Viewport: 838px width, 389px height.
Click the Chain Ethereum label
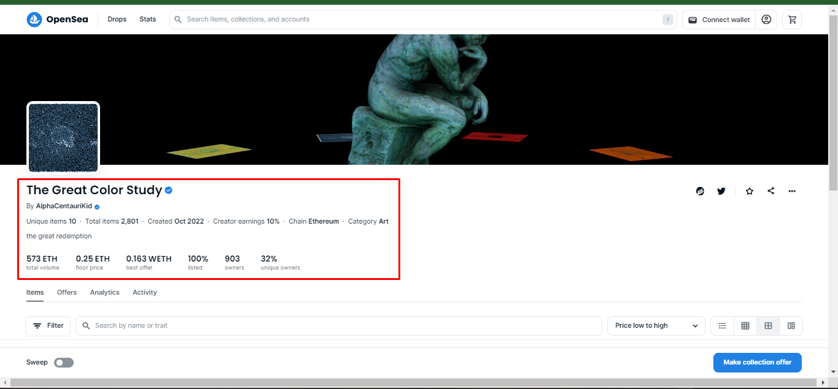click(x=314, y=222)
